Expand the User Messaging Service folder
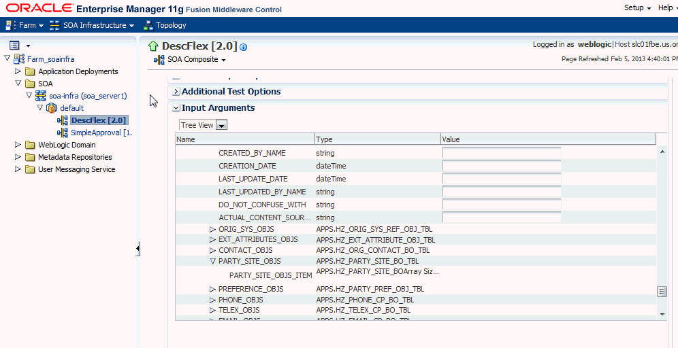 18,169
